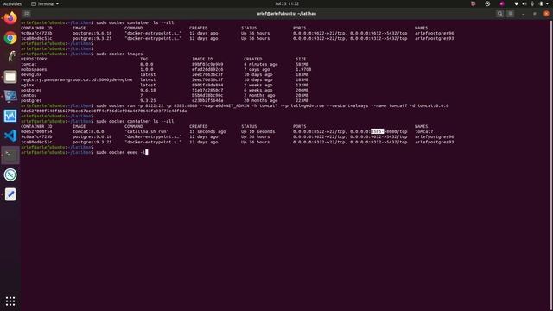Click the circular sync tray icon
Image resolution: width=553 pixels, height=311 pixels.
pyautogui.click(x=487, y=3)
